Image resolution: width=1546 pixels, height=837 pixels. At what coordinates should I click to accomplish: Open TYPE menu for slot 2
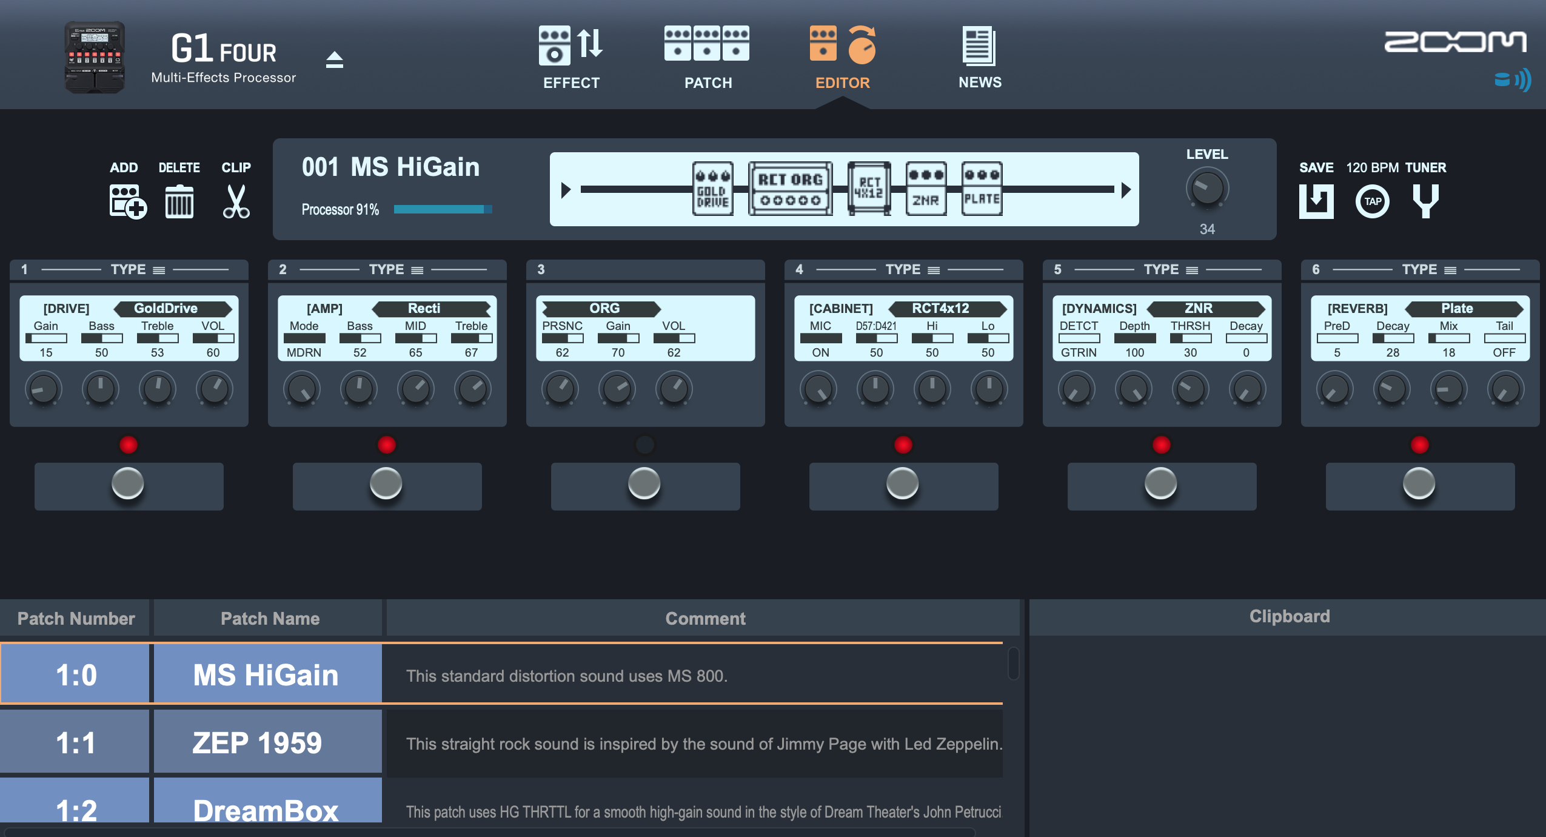click(x=396, y=270)
